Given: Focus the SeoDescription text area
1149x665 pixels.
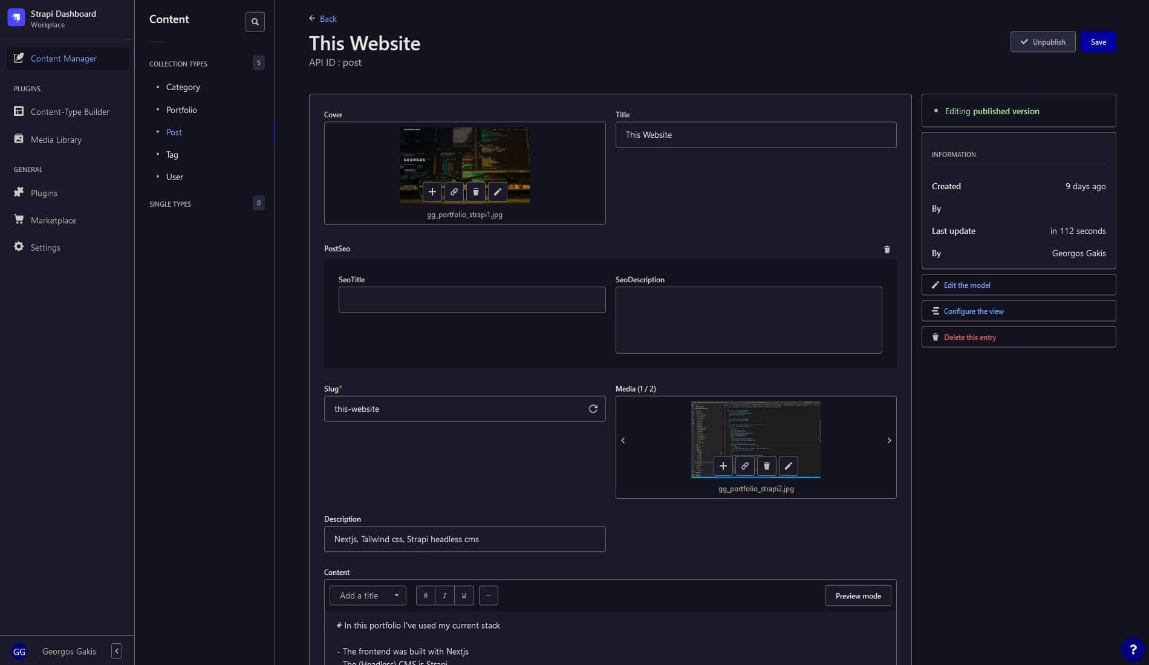Looking at the screenshot, I should pos(749,320).
